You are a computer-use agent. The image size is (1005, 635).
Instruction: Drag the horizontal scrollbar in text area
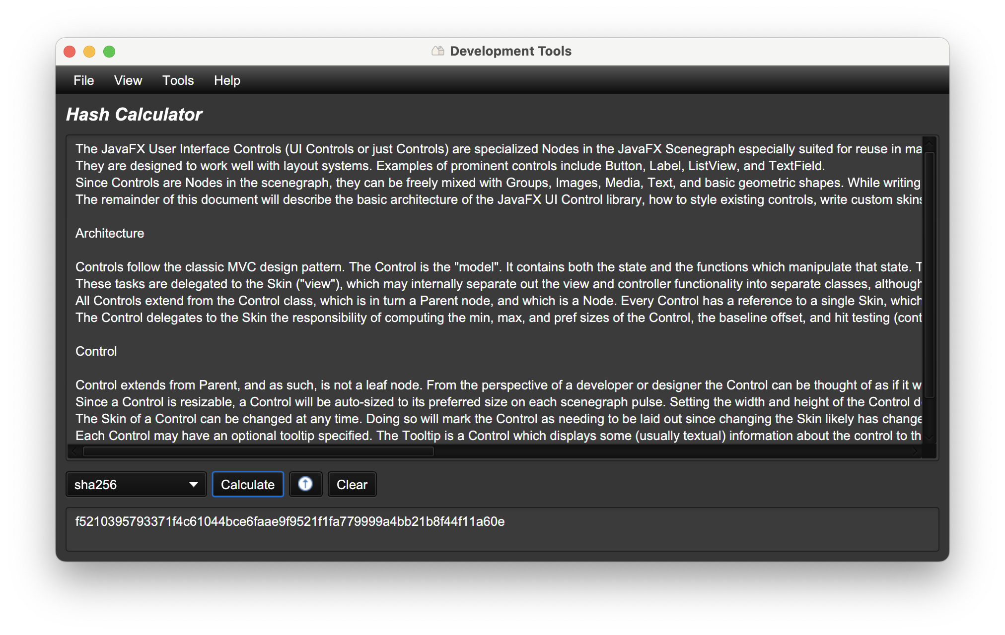coord(249,455)
